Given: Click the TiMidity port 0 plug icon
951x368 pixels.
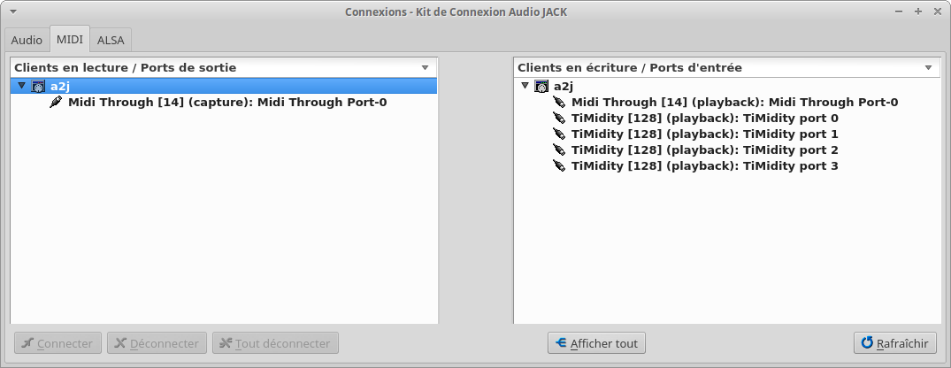Looking at the screenshot, I should pyautogui.click(x=559, y=118).
